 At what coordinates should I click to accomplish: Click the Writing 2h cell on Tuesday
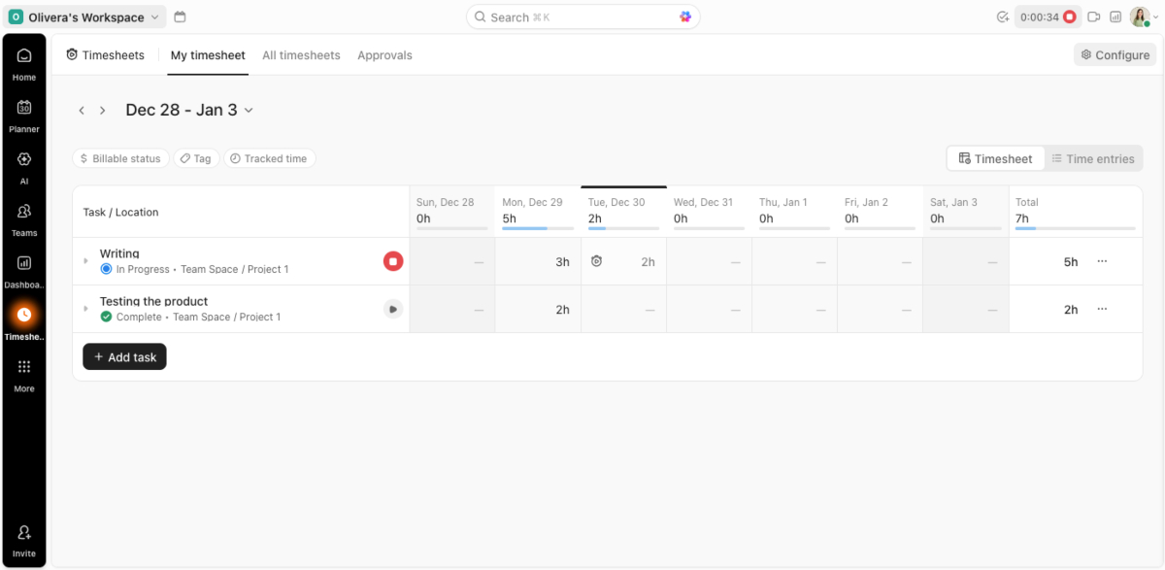click(x=623, y=261)
